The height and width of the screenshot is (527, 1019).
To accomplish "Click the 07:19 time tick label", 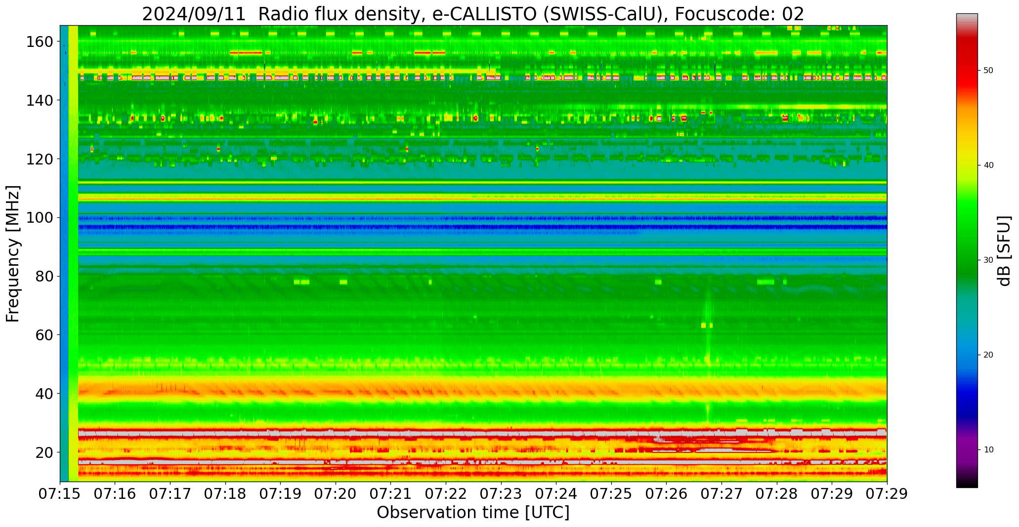I will click(281, 493).
